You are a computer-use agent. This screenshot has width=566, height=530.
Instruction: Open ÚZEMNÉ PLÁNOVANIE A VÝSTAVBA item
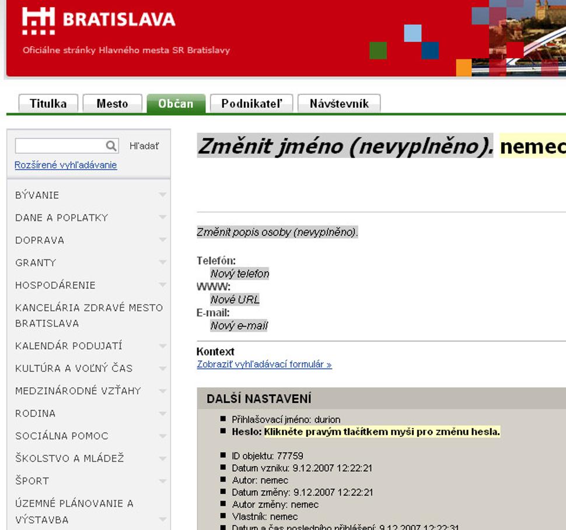tap(74, 511)
